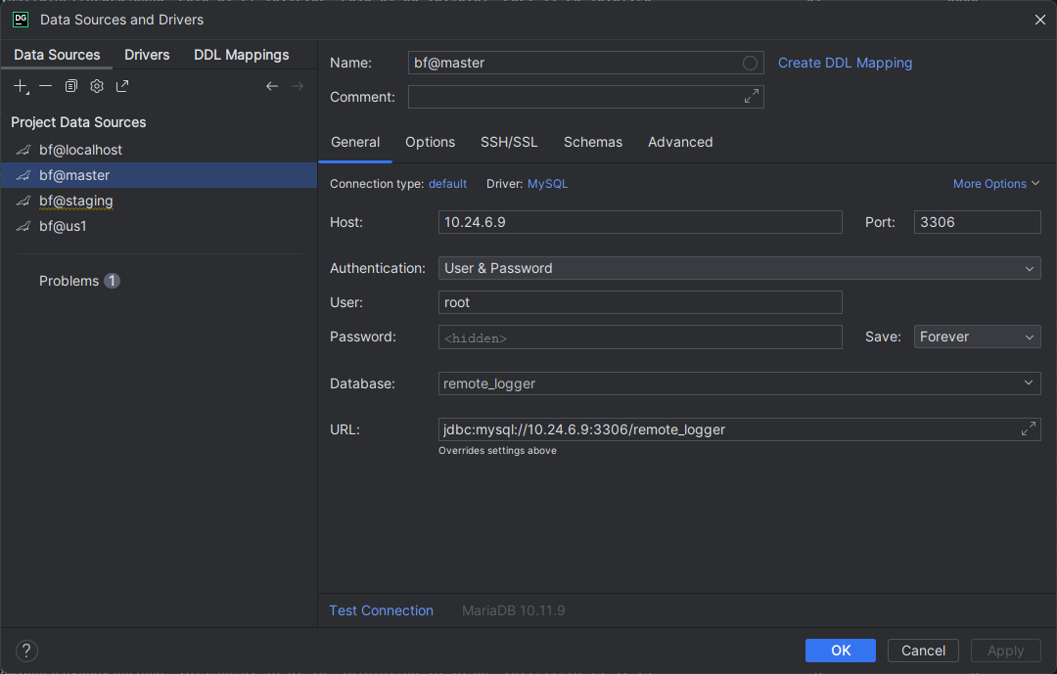Click into the Password field
This screenshot has height=674, width=1057.
pos(640,337)
